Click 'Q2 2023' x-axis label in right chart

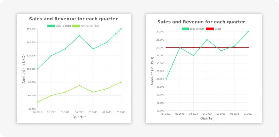point(235,114)
